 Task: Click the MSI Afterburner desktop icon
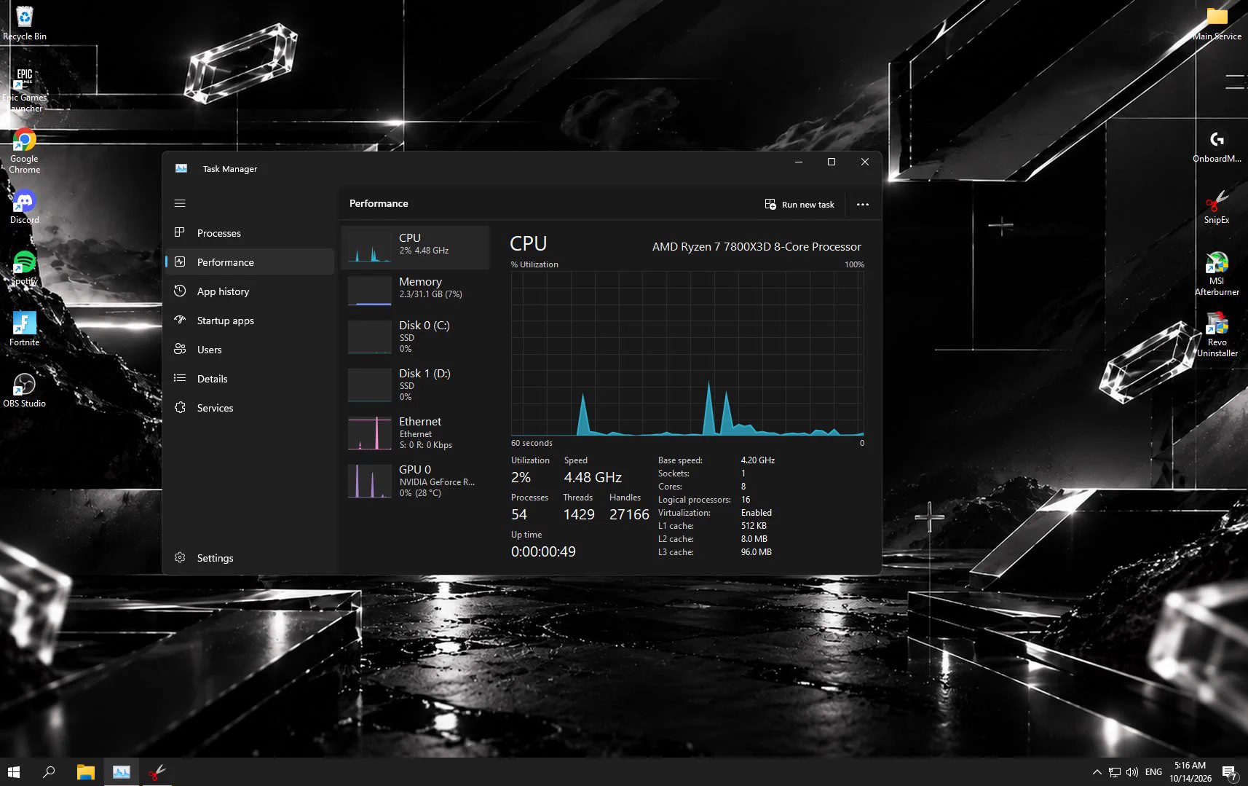coord(1217,273)
